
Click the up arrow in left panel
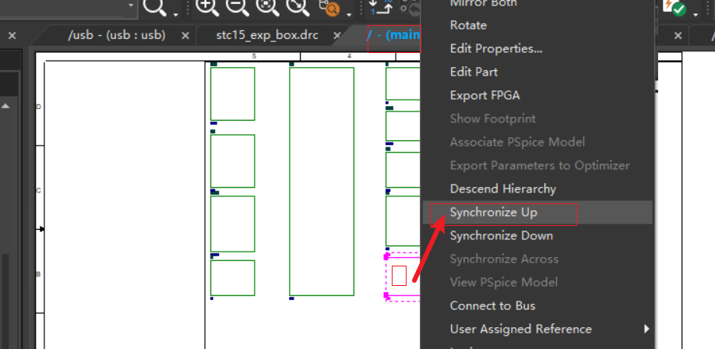(x=5, y=106)
